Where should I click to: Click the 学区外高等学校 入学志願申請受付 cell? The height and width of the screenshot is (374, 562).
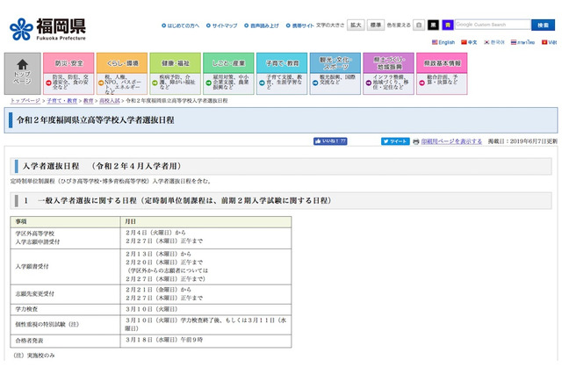click(x=65, y=238)
